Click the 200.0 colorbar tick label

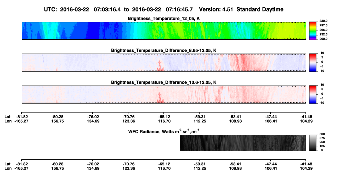click(x=323, y=39)
